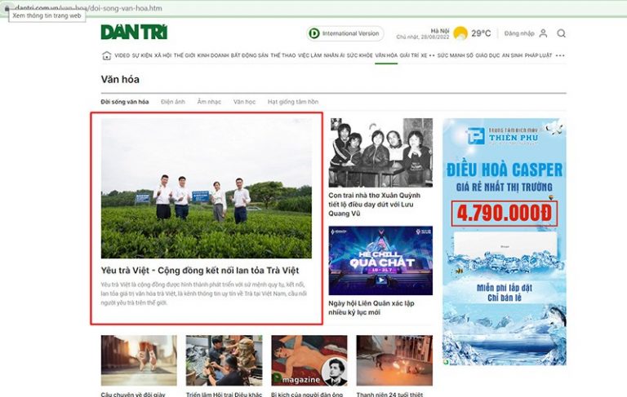The height and width of the screenshot is (397, 627).
Task: Select the Đời sống văn hóa tab
Action: click(125, 102)
